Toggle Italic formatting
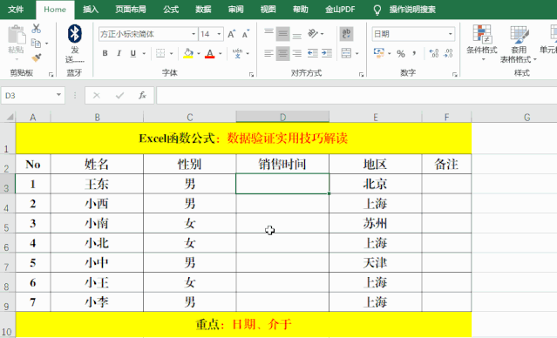The width and height of the screenshot is (557, 338). tap(119, 53)
